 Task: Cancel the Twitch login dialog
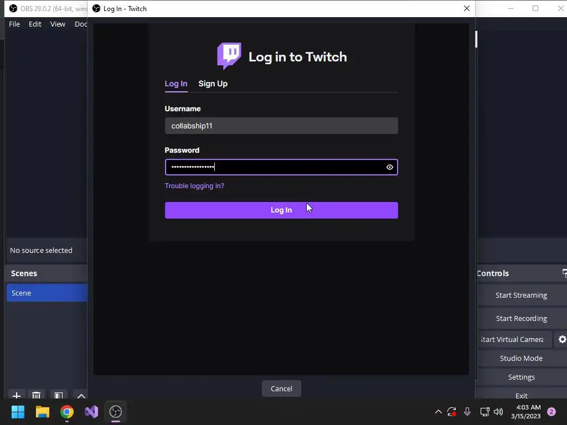pos(281,388)
